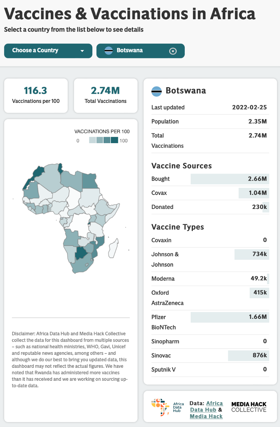The image size is (280, 427).
Task: Click the Sinopharm row label
Action: (165, 341)
